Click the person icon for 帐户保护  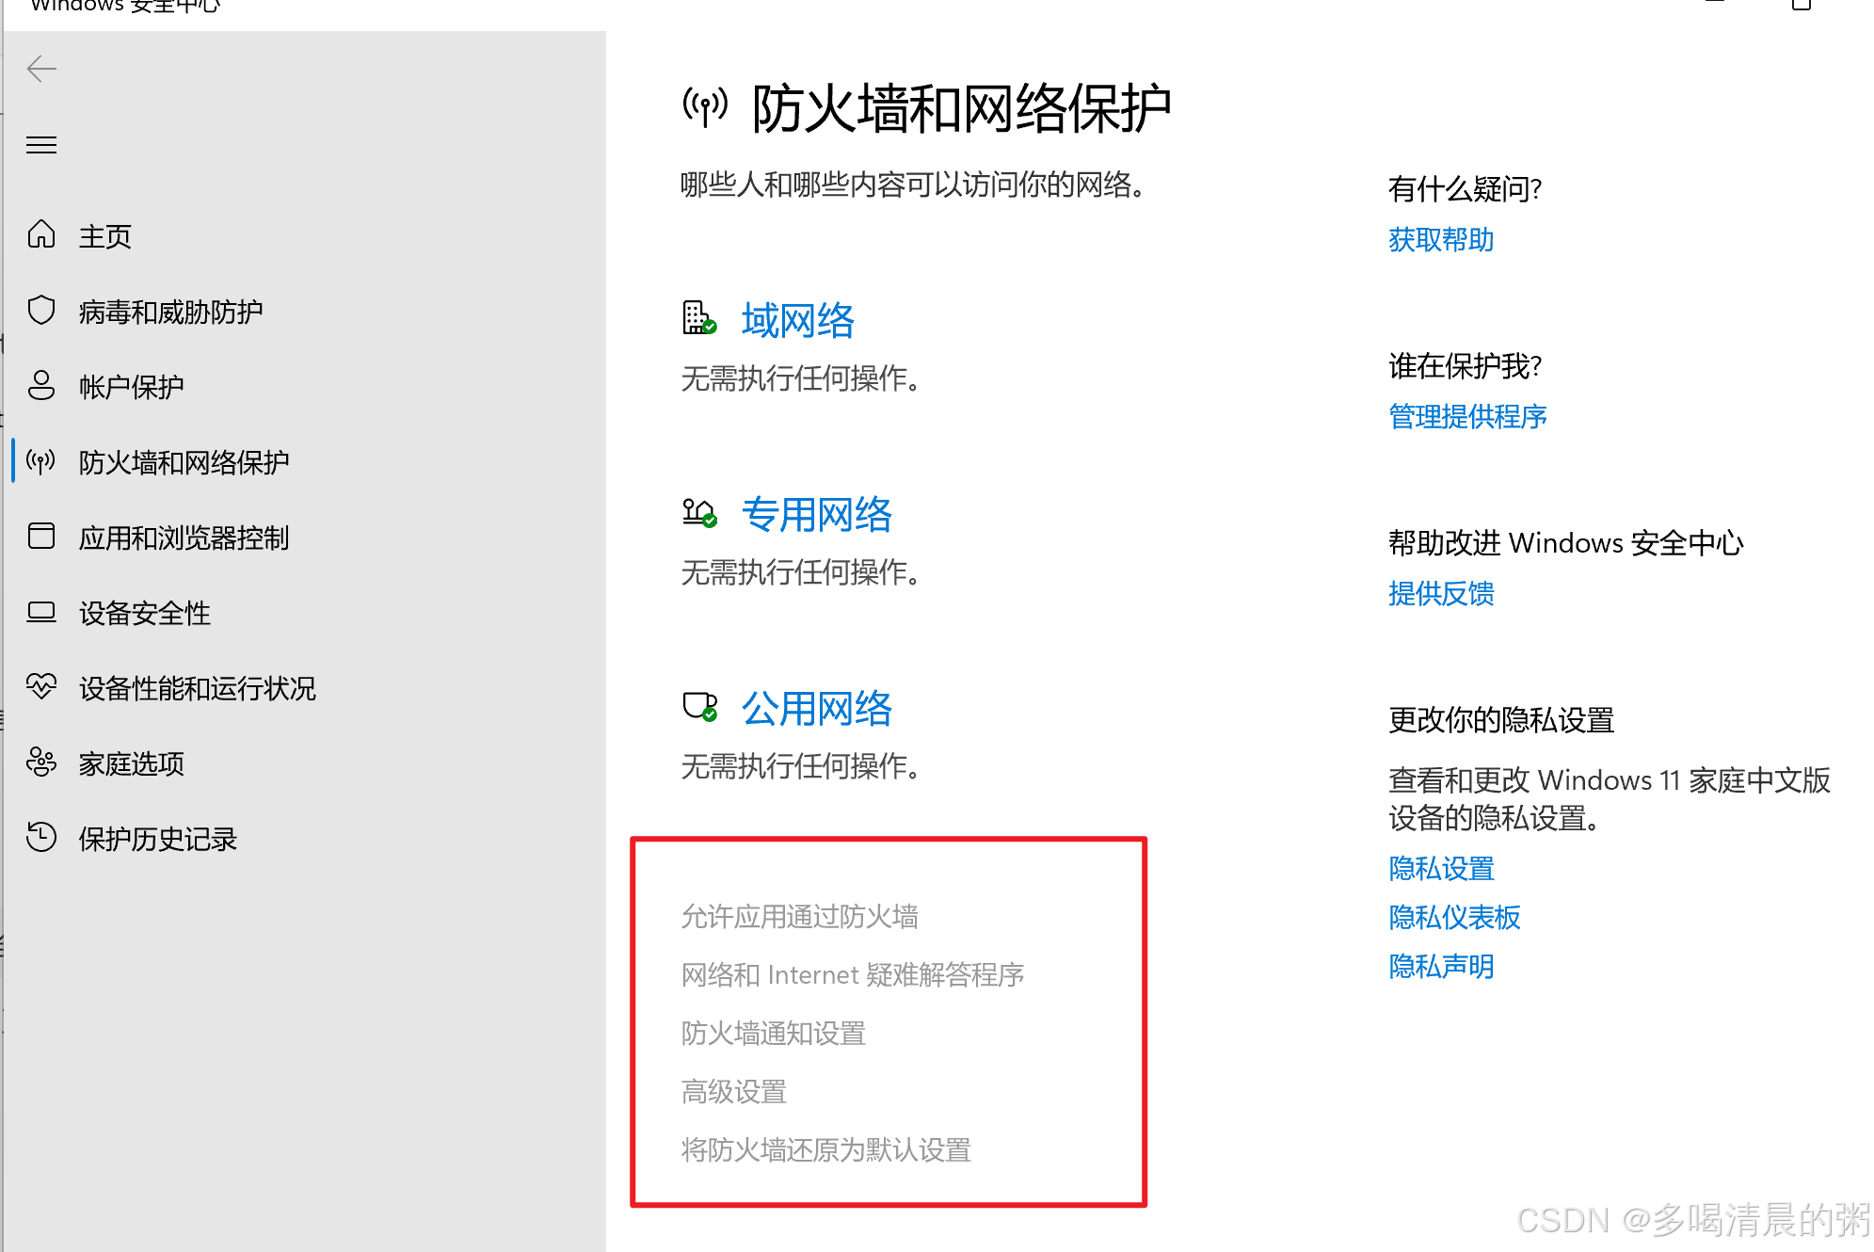coord(41,385)
